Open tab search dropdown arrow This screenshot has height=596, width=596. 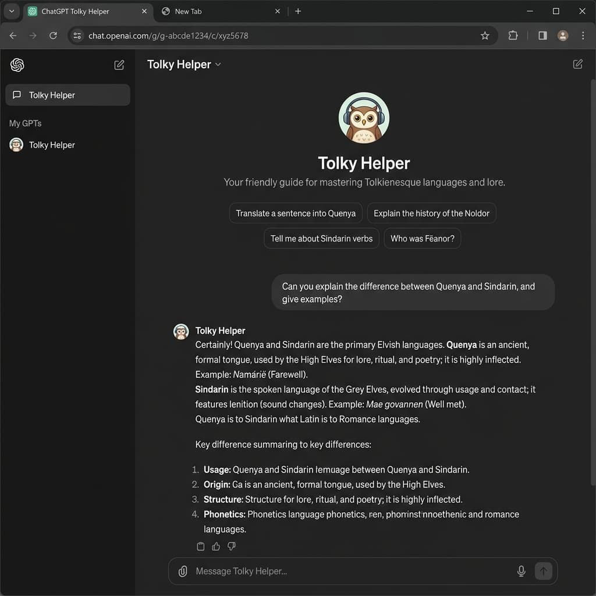click(x=12, y=11)
